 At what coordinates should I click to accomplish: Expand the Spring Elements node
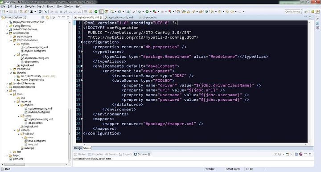coord(7,26)
